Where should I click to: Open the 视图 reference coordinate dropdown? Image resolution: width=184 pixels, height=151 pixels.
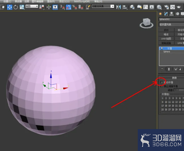tap(32, 6)
